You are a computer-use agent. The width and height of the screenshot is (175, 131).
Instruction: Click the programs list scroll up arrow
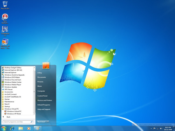click(x=34, y=68)
